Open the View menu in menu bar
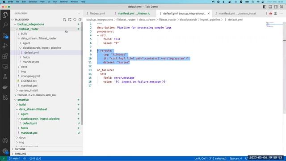286x161 pixels. click(42, 2)
